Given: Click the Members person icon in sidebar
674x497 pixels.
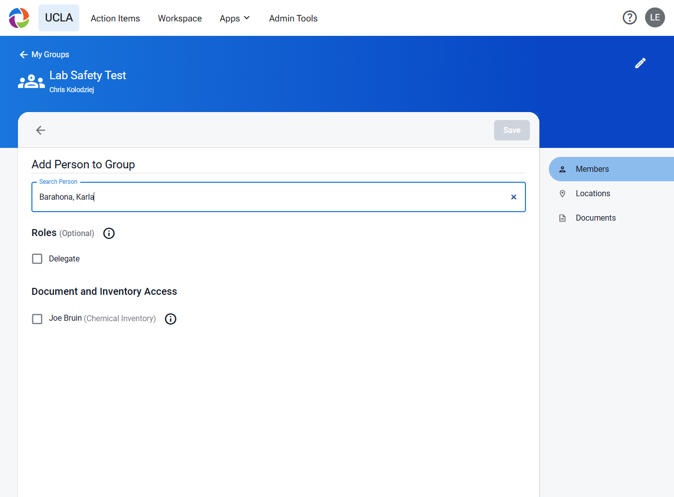Looking at the screenshot, I should coord(562,169).
